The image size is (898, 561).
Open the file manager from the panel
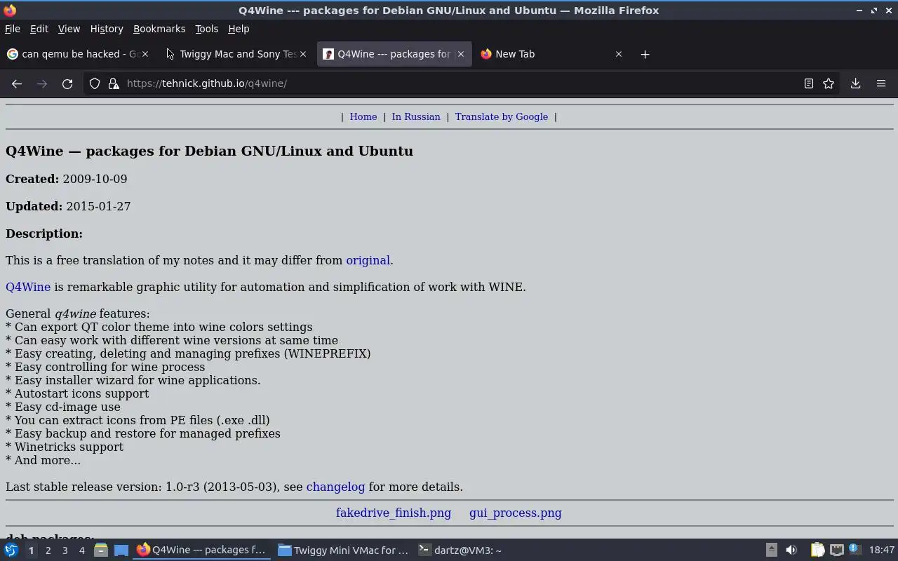coord(101,550)
